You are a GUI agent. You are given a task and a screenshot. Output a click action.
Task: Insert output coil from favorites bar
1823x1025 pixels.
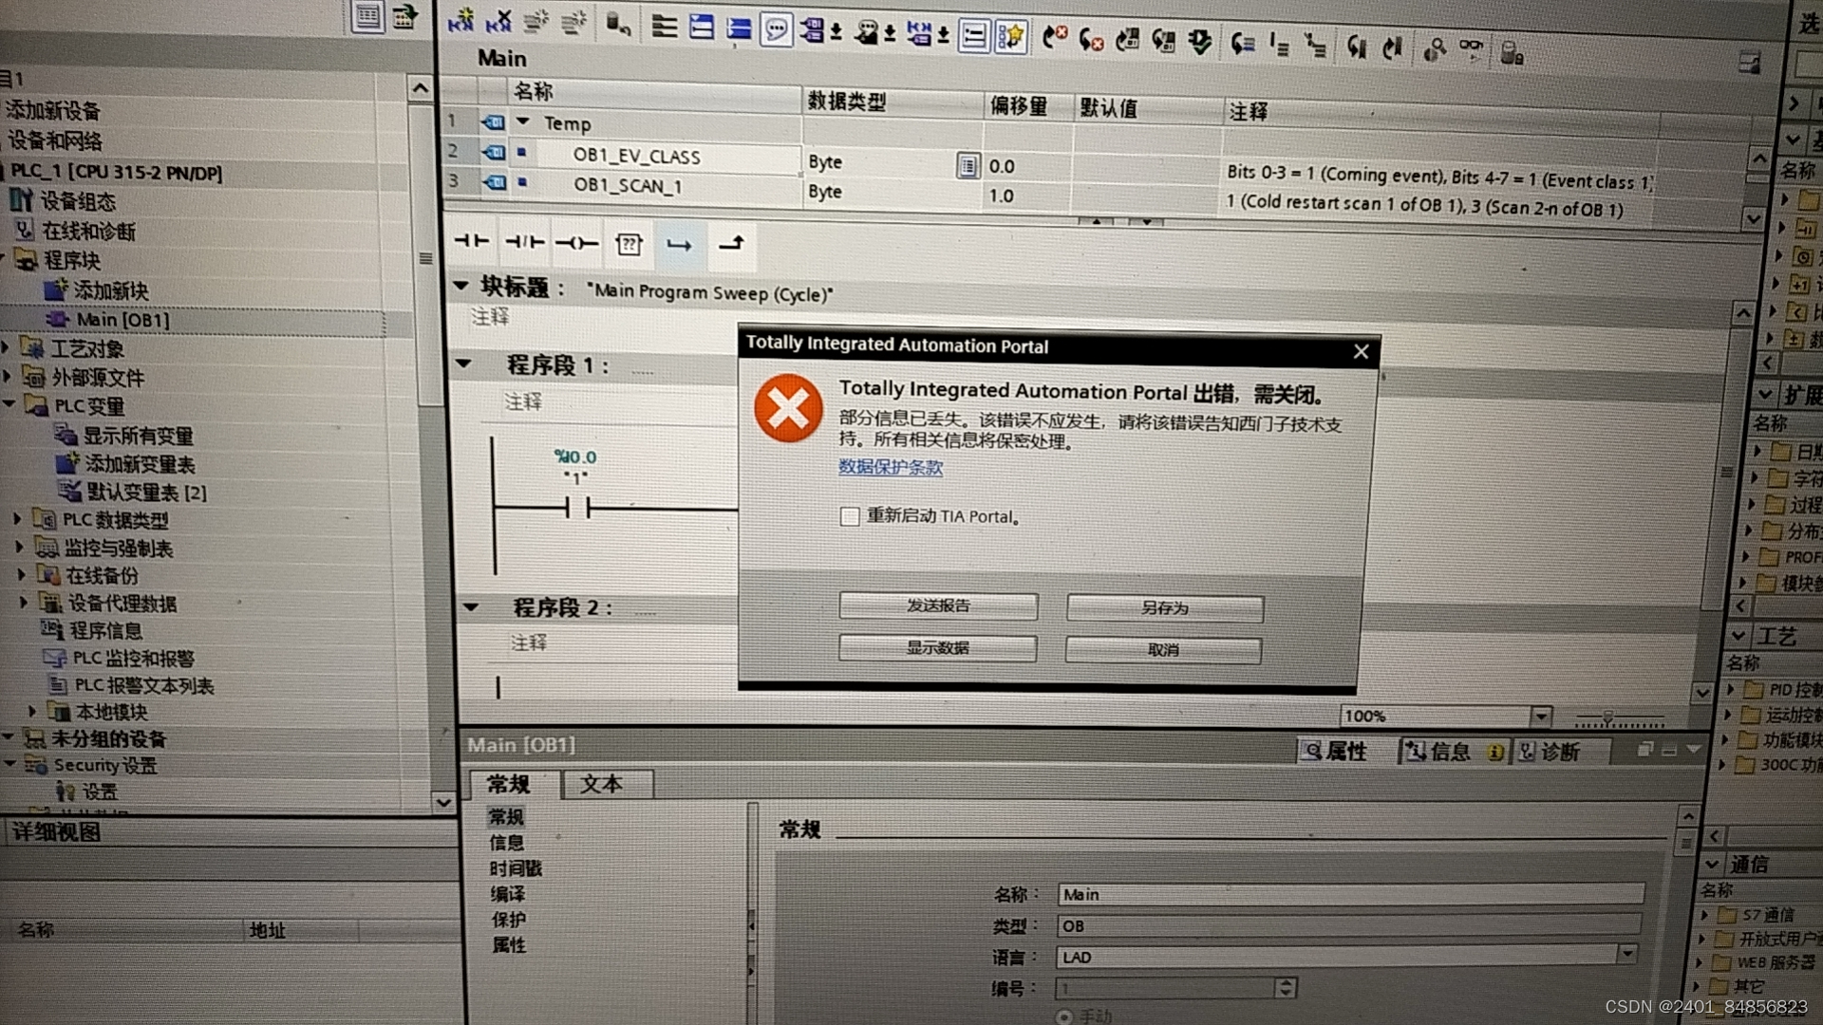pyautogui.click(x=576, y=244)
